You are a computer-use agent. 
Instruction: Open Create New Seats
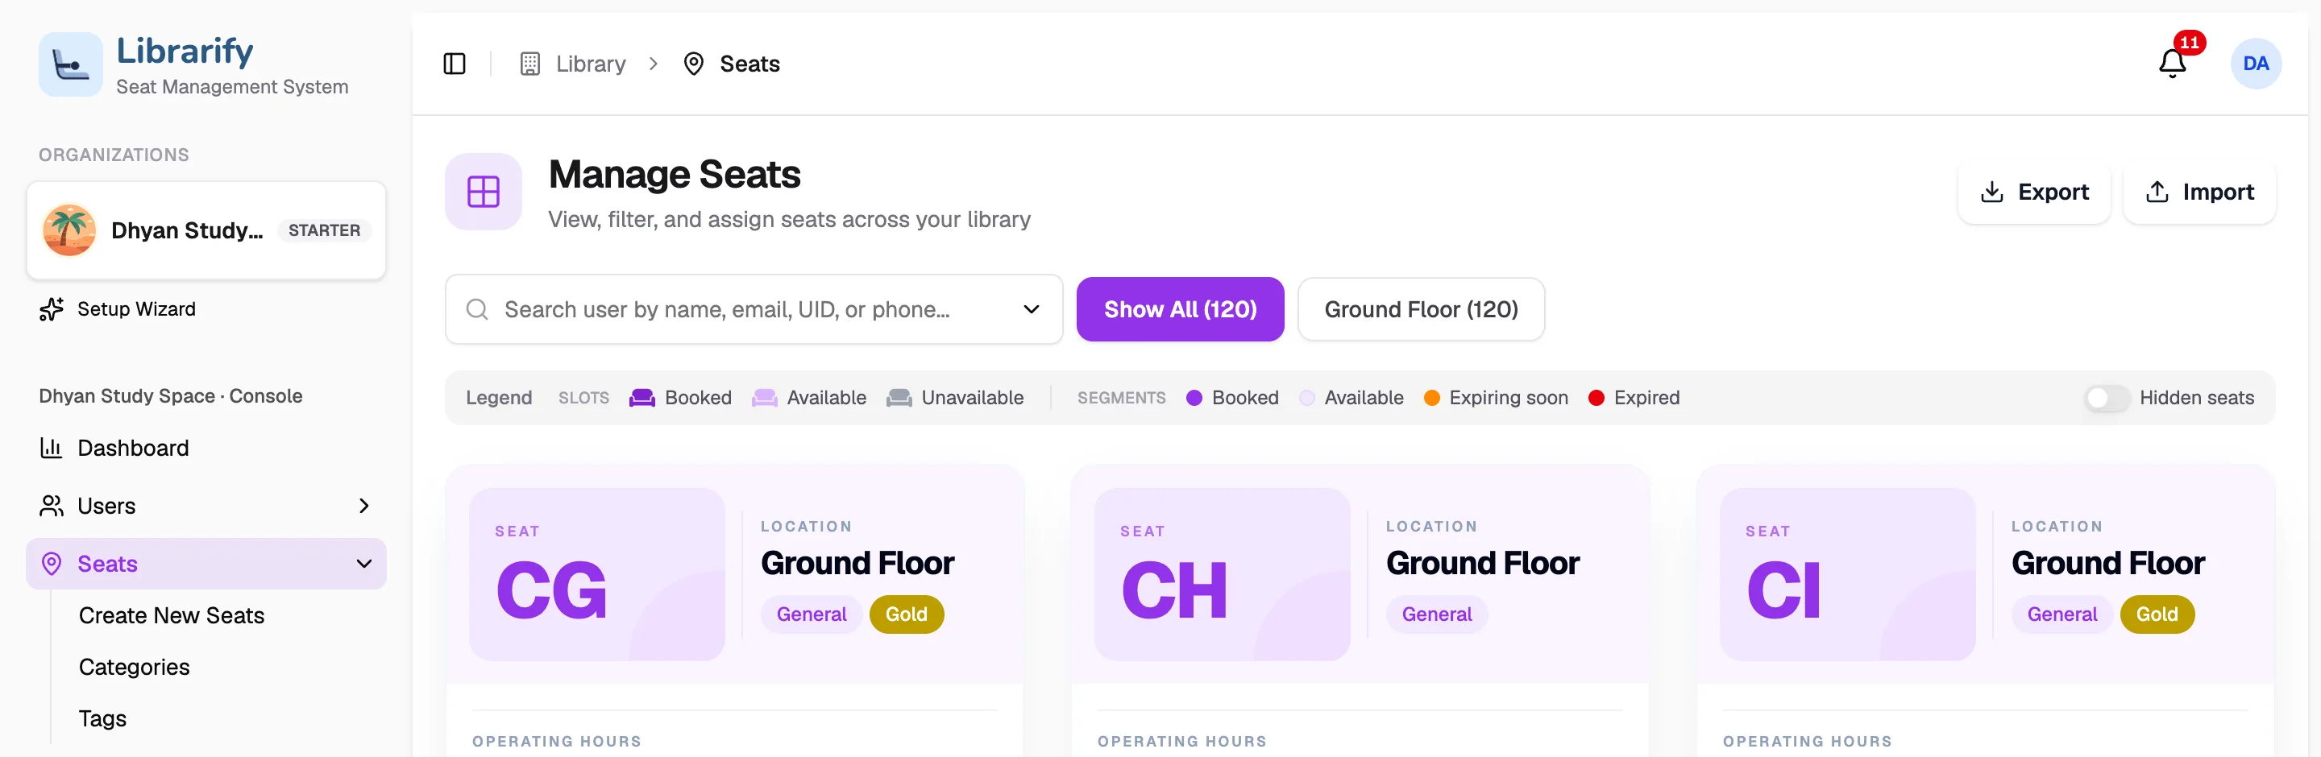pyautogui.click(x=171, y=616)
